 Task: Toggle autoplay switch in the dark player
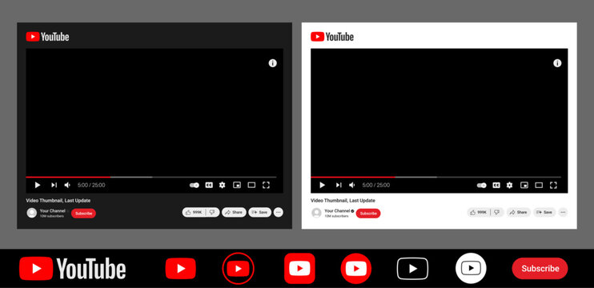(195, 185)
